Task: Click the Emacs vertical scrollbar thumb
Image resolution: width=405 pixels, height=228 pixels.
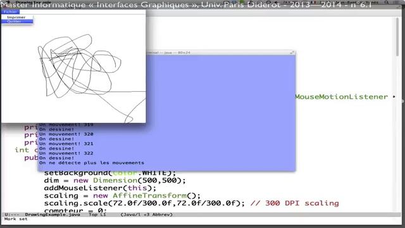Action: [397, 37]
